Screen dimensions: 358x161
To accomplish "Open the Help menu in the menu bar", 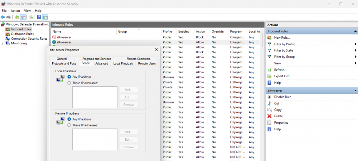I will coord(38,11).
